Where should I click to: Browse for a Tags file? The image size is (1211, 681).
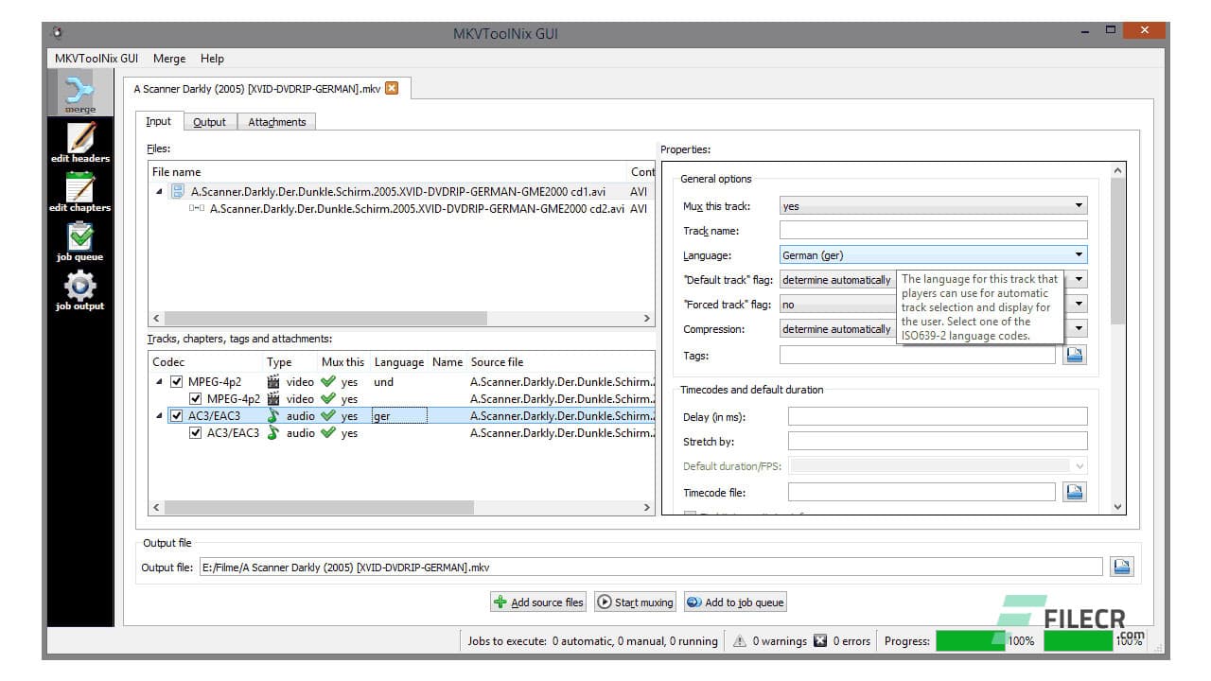coord(1074,355)
